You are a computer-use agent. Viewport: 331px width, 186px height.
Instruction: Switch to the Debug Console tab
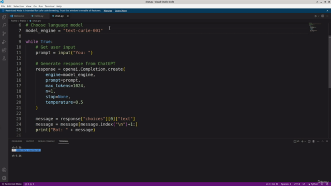tap(46, 141)
